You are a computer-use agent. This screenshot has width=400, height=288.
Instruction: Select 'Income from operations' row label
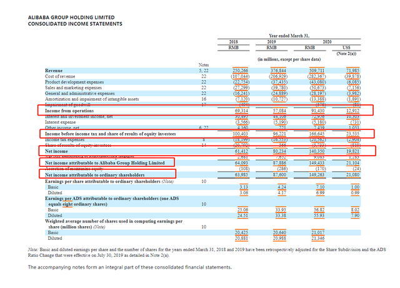tap(69, 111)
